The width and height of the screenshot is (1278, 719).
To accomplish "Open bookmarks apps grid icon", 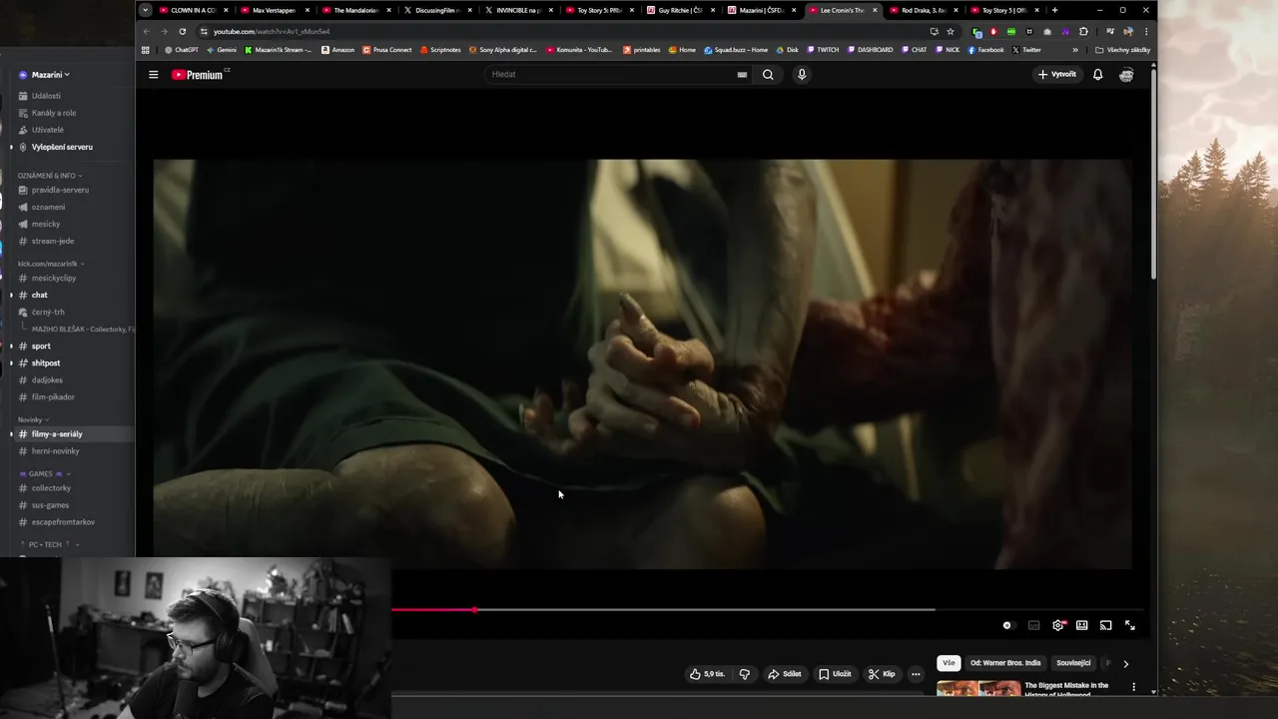I will tap(146, 50).
